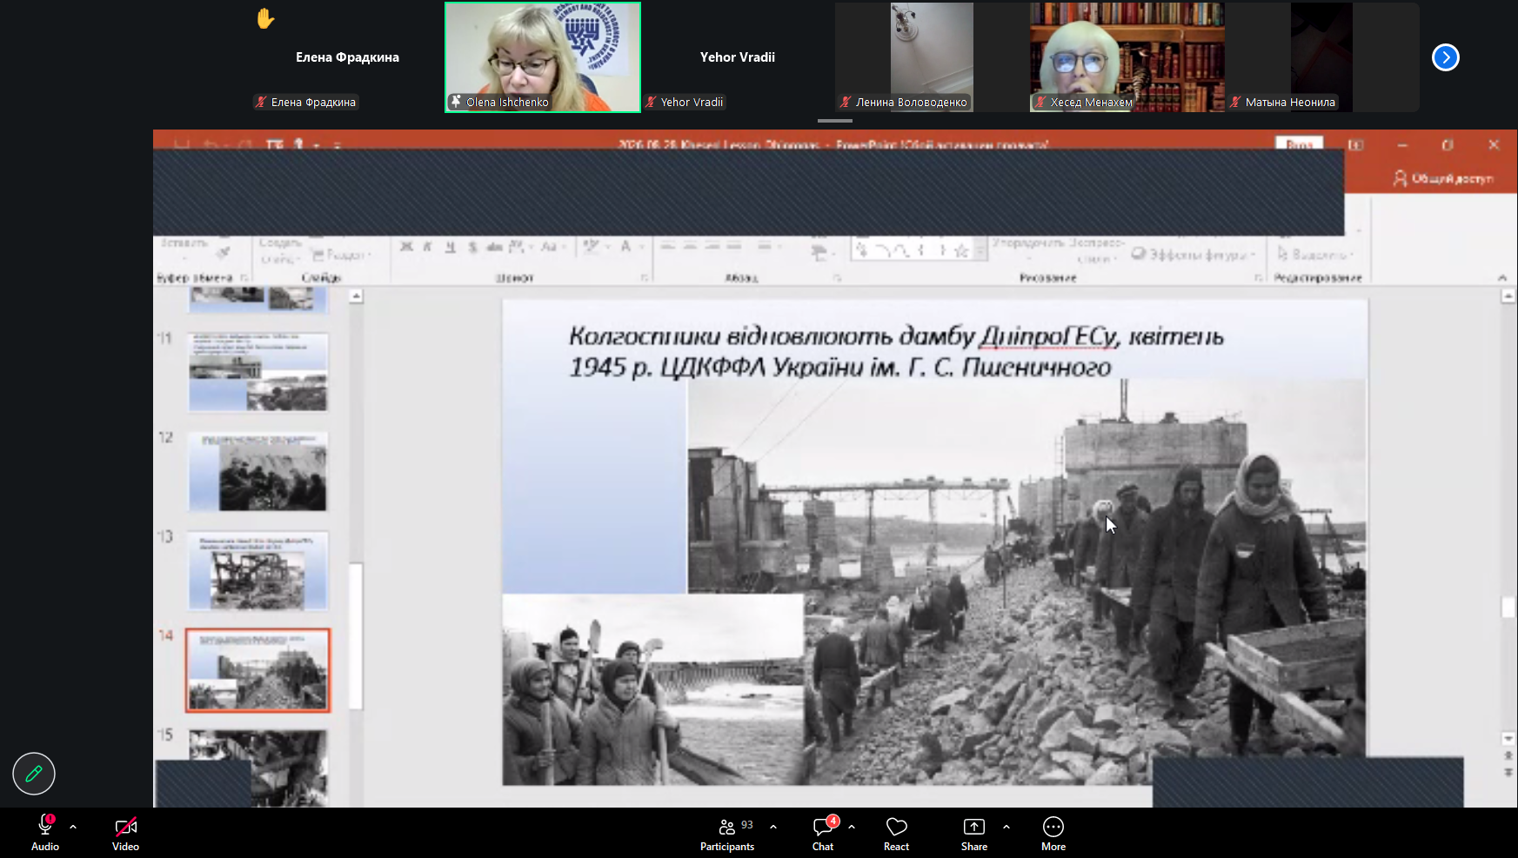The image size is (1518, 858).
Task: Select slide 12 thumbnail
Action: (258, 472)
